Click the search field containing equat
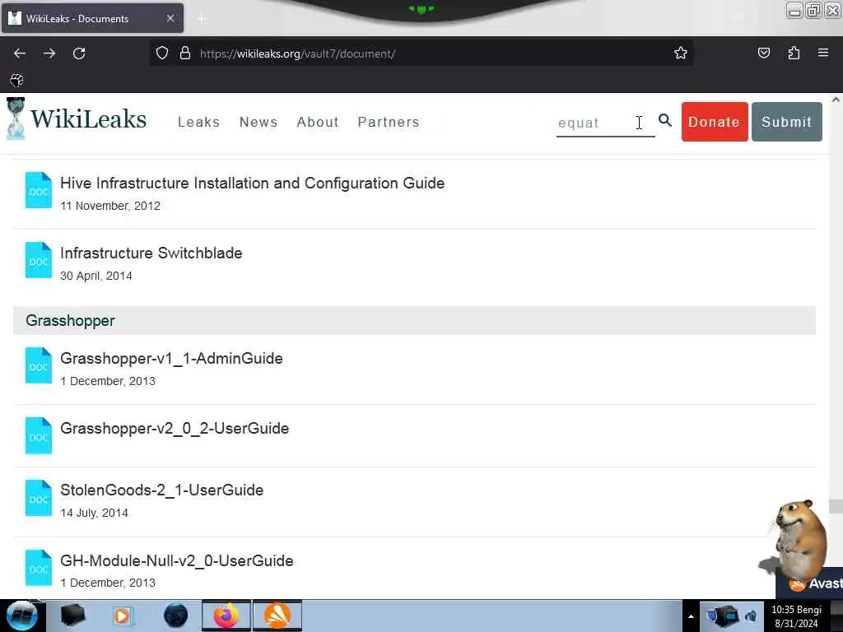 tap(605, 123)
